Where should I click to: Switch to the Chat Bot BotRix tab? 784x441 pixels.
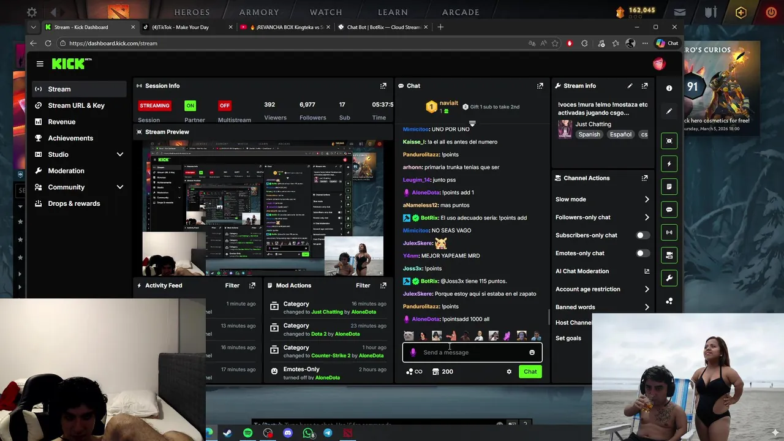point(383,27)
